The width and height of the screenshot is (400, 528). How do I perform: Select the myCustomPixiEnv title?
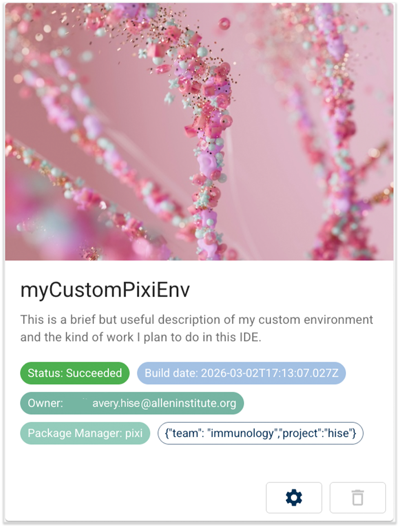click(105, 290)
